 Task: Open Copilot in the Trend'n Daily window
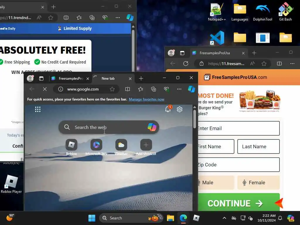[130, 18]
